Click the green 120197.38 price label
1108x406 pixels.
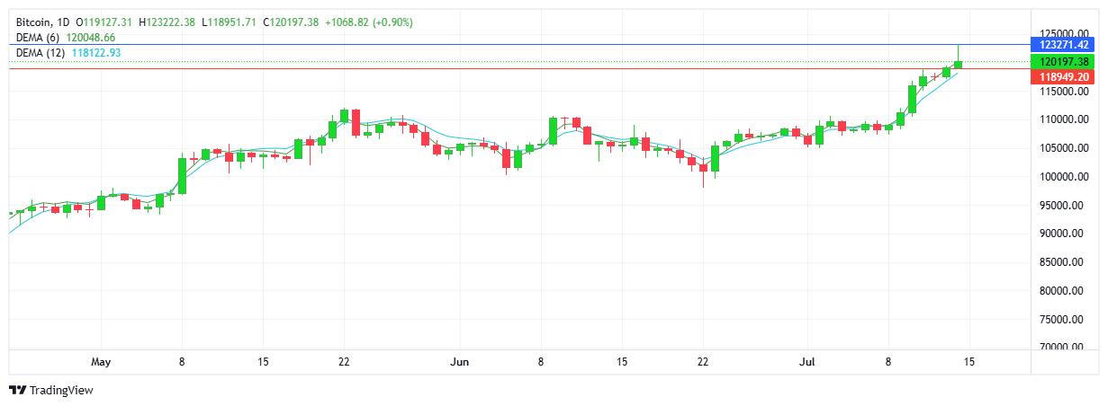pyautogui.click(x=1063, y=62)
